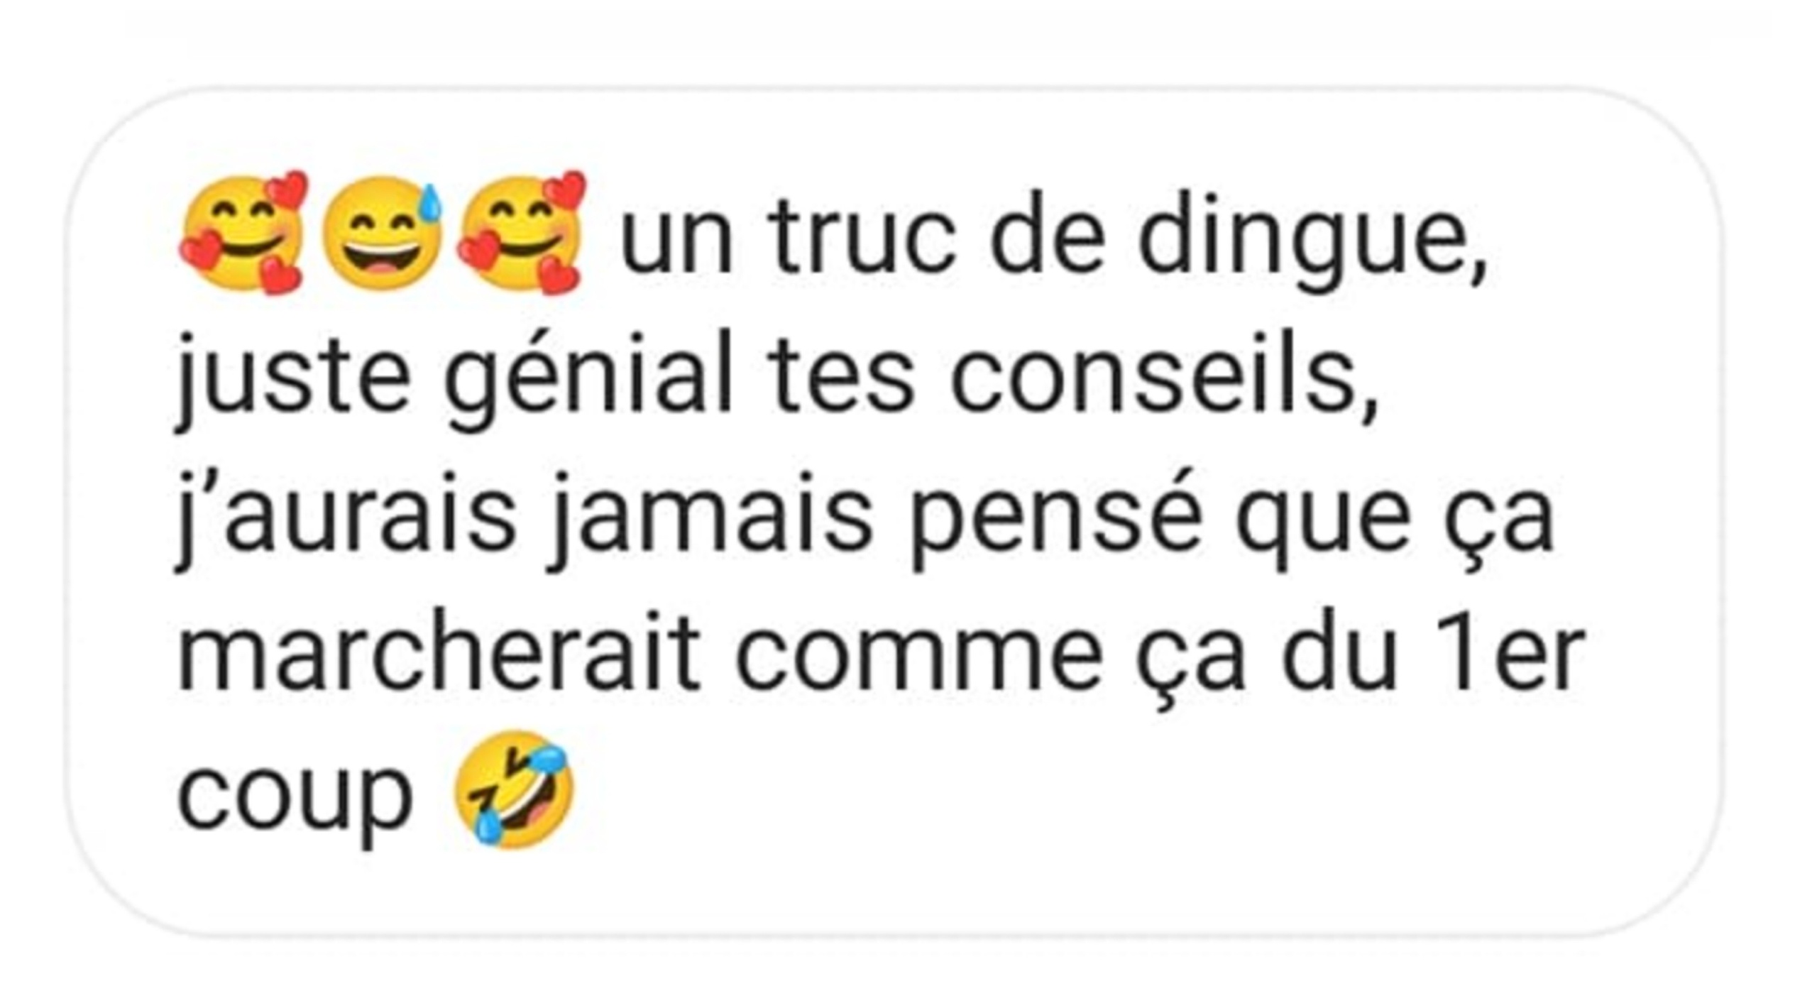The image size is (1817, 986).
Task: Click the grinning face with sweat emoji
Action: [383, 232]
